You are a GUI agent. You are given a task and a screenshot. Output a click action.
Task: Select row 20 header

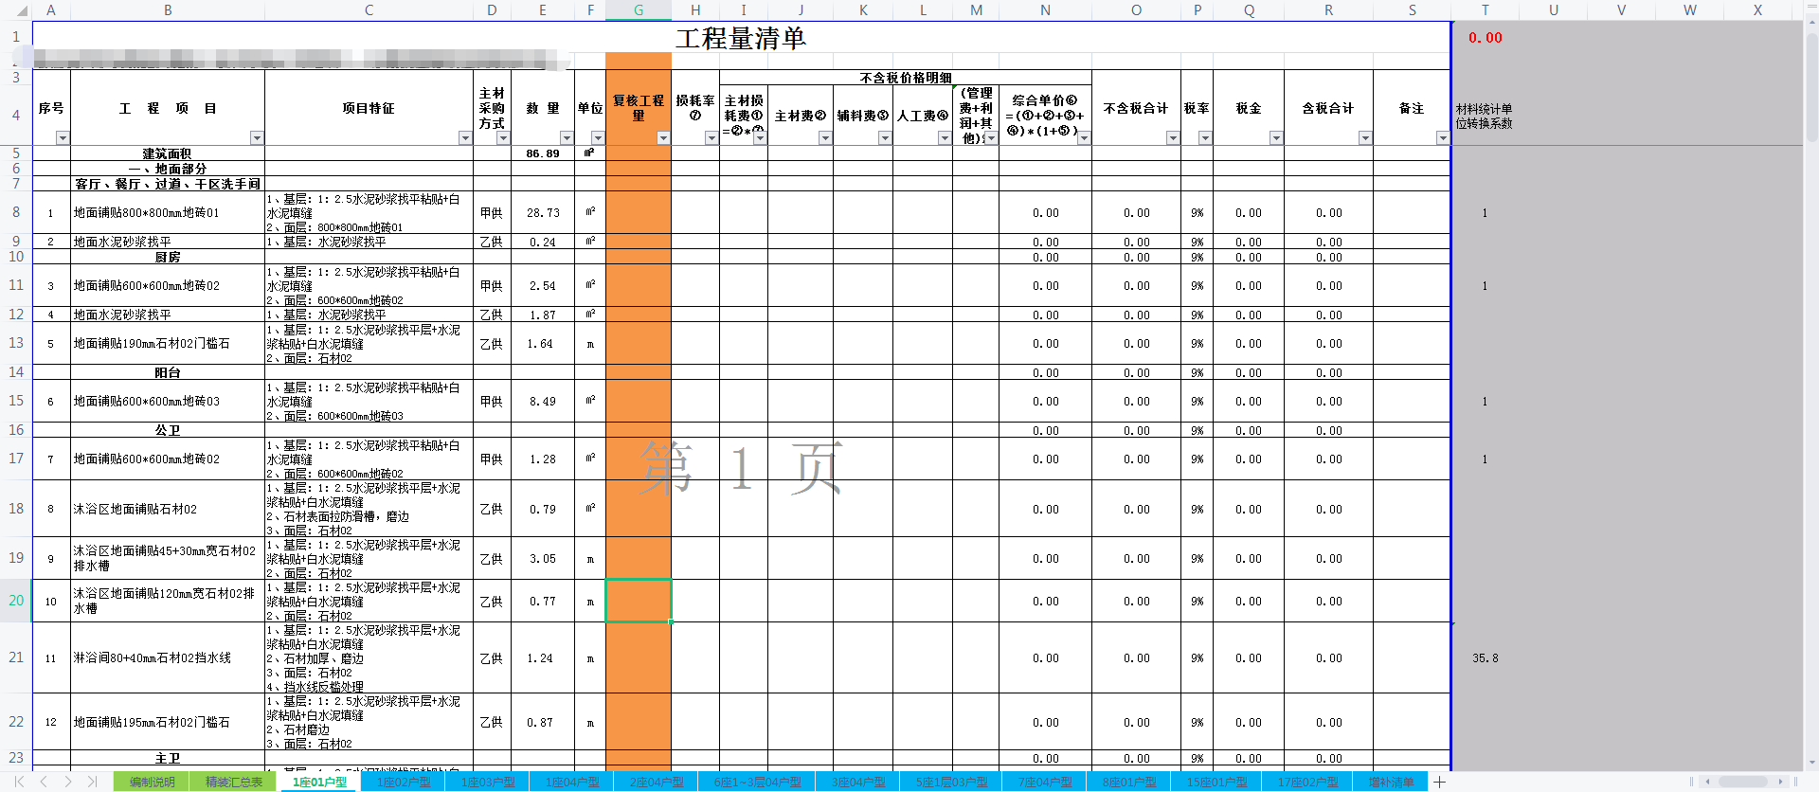coord(16,601)
